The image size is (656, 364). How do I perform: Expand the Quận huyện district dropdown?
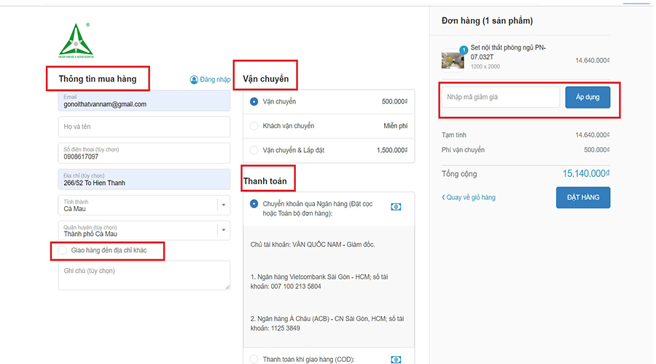click(x=222, y=231)
